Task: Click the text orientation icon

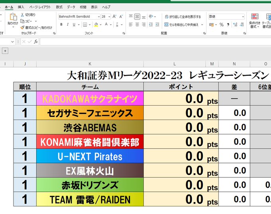Action: click(151, 16)
